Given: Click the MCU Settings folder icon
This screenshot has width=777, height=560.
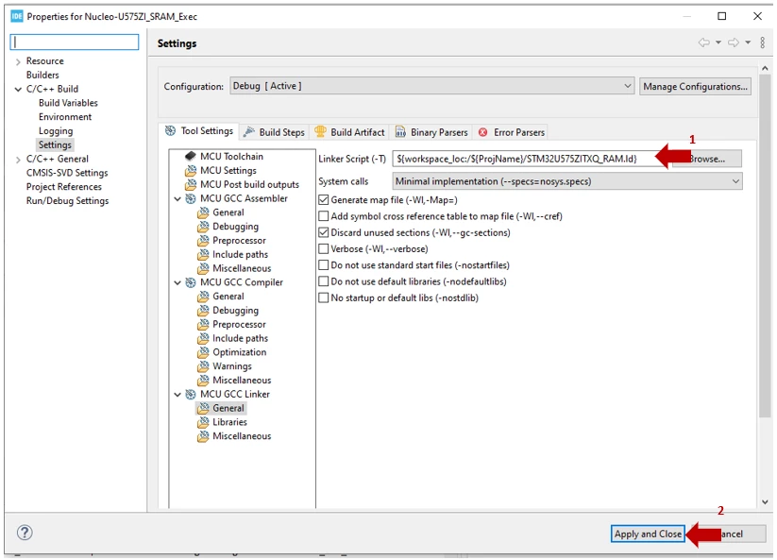Looking at the screenshot, I should (191, 171).
